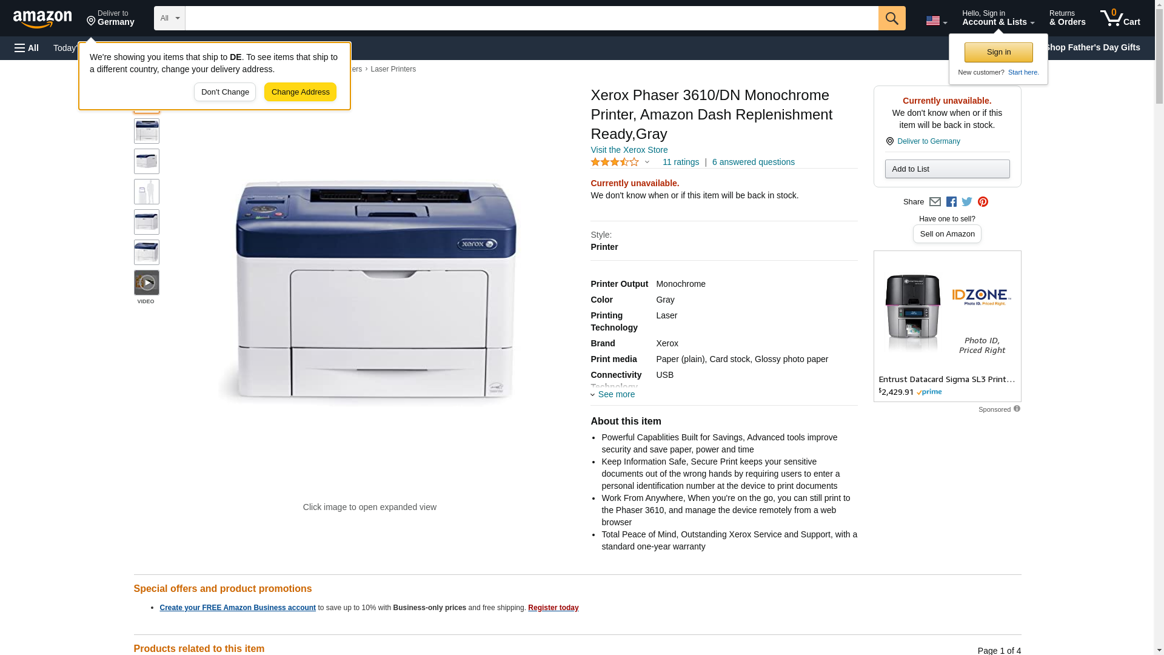Viewport: 1164px width, 655px height.
Task: Expand the All departments search dropdown
Action: [170, 18]
